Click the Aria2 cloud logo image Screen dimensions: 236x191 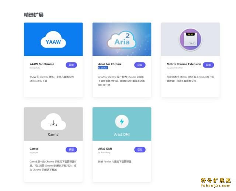tap(122, 40)
